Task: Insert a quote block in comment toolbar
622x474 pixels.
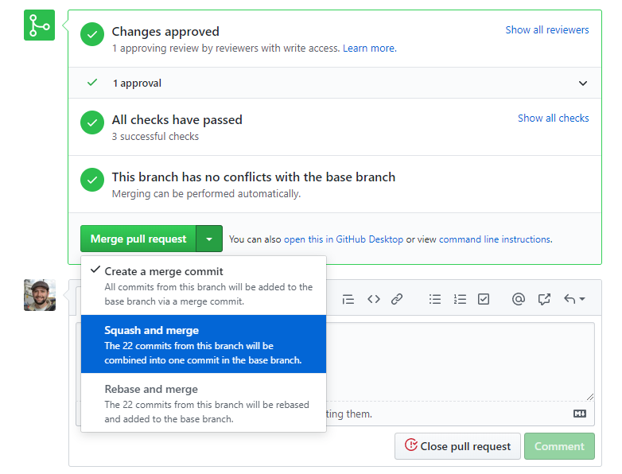Action: (x=348, y=299)
